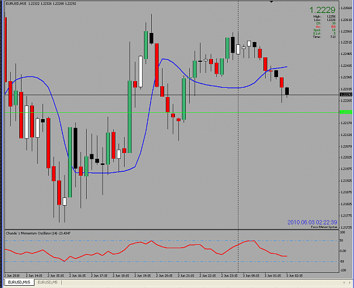This screenshot has height=288, width=354.
Task: Click the black current price tag on the axis
Action: click(346, 95)
